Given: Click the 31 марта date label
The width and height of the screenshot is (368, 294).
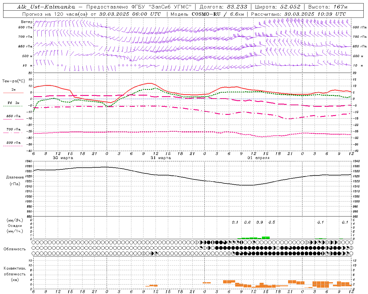Looking at the screenshot, I should click(161, 158).
